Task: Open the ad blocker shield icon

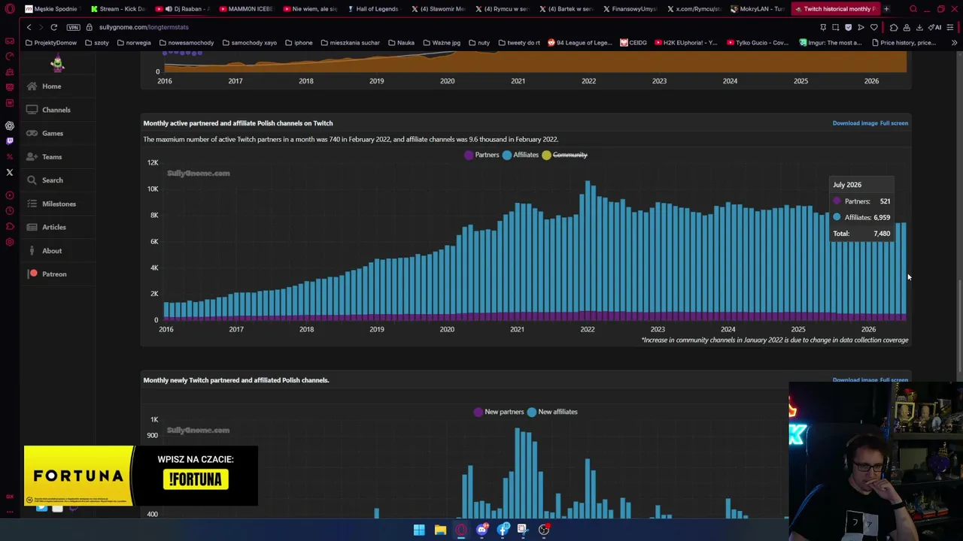Action: tap(848, 27)
